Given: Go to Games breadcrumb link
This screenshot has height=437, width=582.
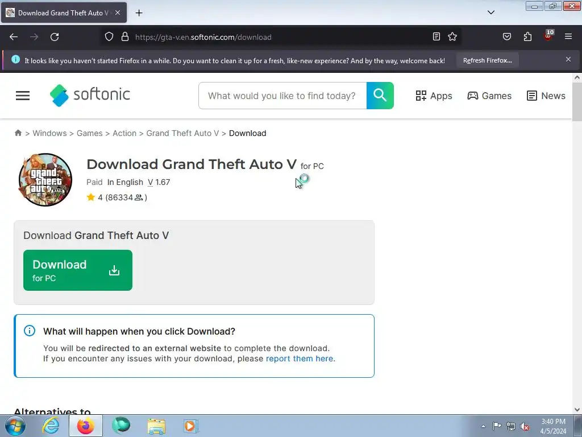Looking at the screenshot, I should [x=89, y=133].
